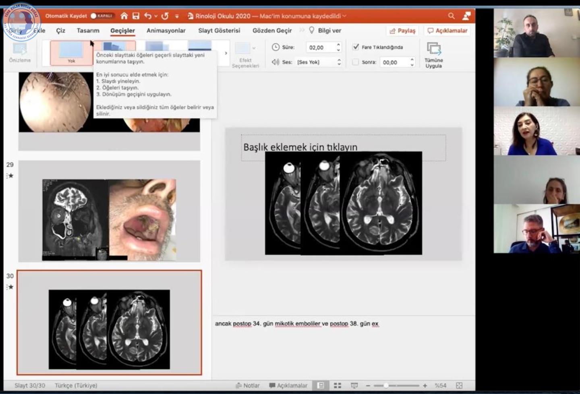The width and height of the screenshot is (580, 394).
Task: Click the zoom slider handle
Action: 386,385
